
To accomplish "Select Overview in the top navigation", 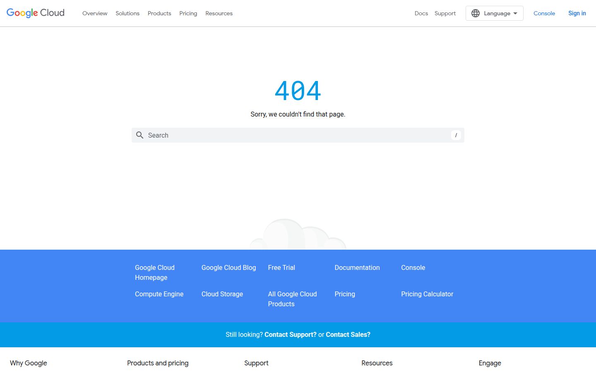I will point(95,13).
